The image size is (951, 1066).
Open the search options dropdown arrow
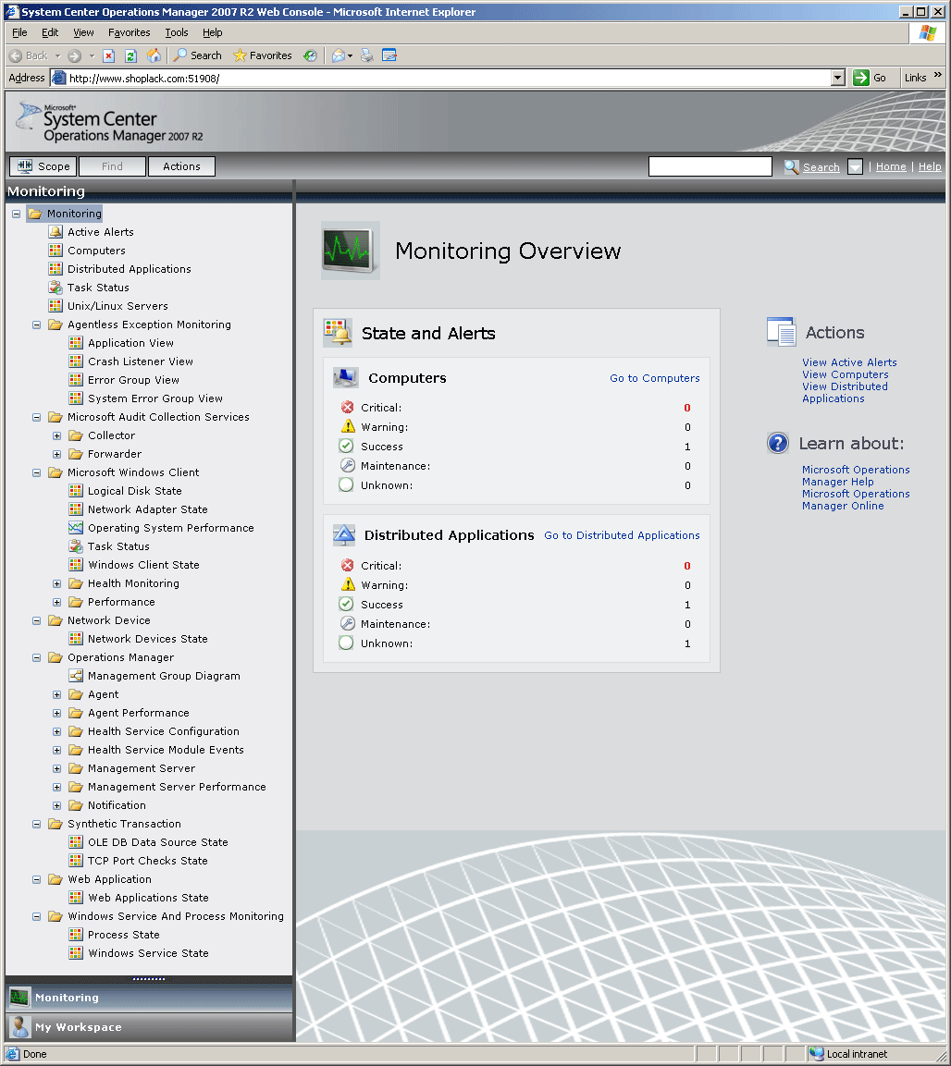tap(855, 166)
